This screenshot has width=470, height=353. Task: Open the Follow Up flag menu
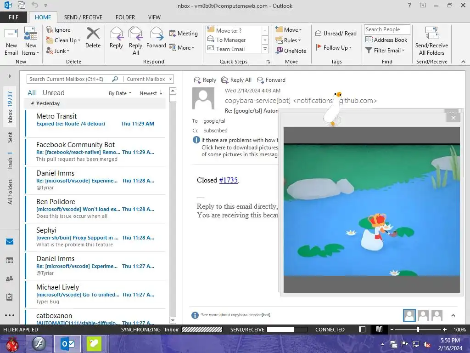tap(334, 47)
